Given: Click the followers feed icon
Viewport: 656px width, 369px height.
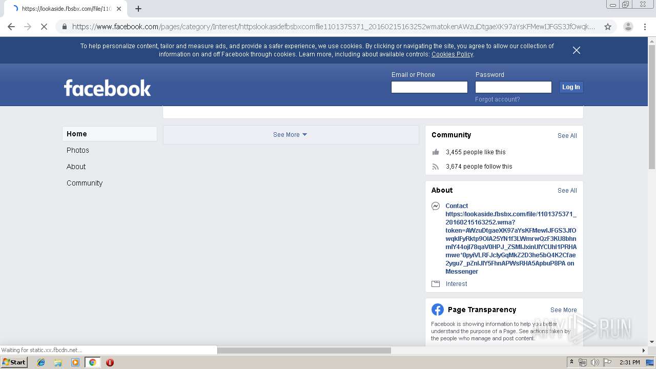Looking at the screenshot, I should pos(436,167).
